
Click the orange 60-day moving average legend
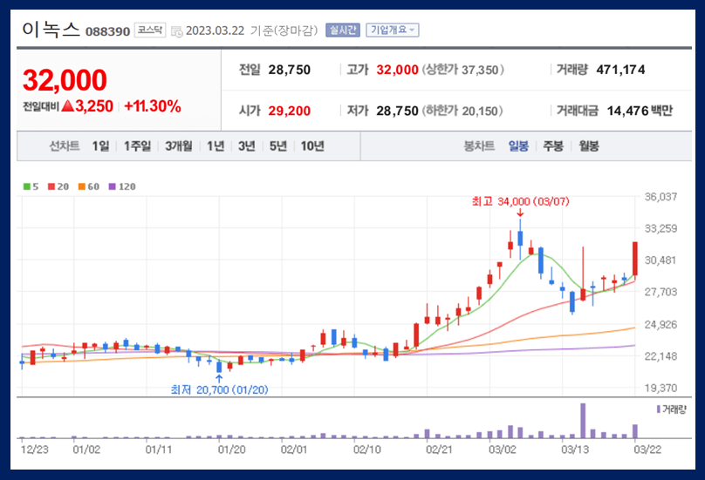point(89,186)
